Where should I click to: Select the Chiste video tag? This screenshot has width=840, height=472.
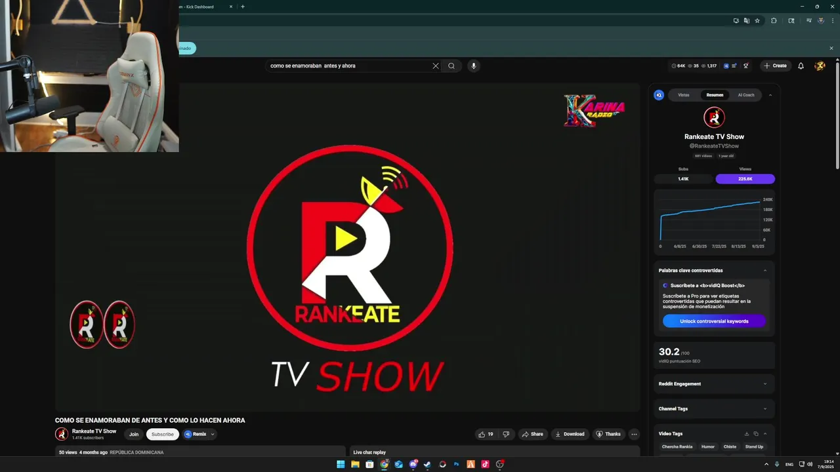[730, 446]
